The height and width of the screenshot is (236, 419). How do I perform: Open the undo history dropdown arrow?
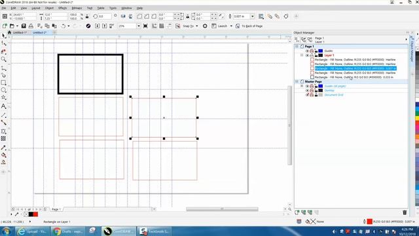pos(69,26)
